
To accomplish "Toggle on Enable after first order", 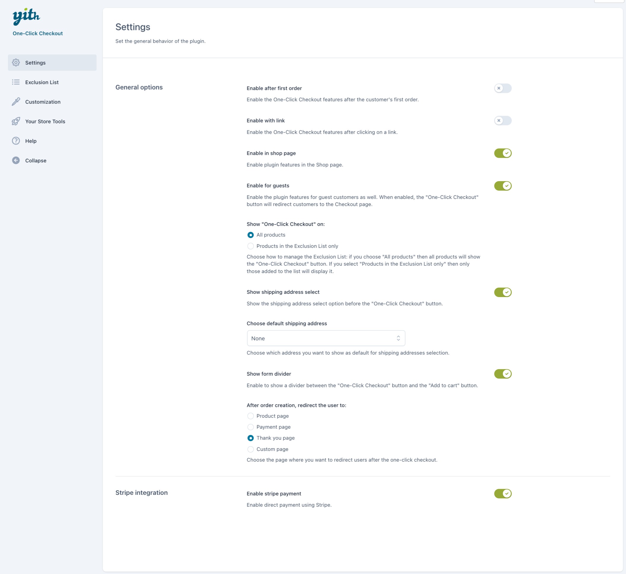I will coord(502,88).
